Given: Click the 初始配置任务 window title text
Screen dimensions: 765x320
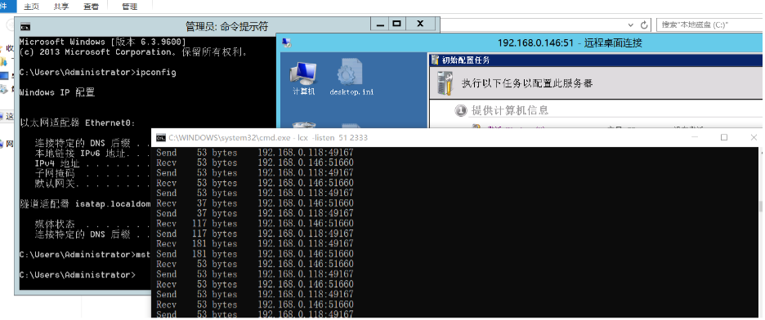Looking at the screenshot, I should pyautogui.click(x=465, y=60).
